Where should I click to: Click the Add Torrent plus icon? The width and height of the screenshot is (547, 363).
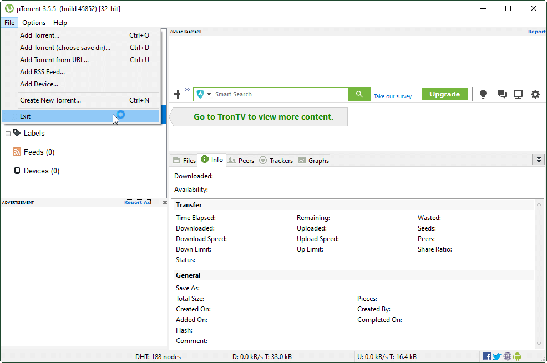177,94
